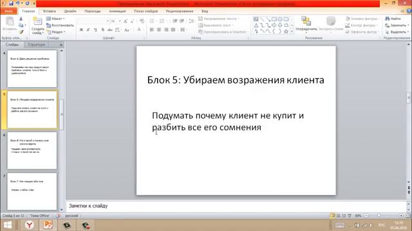Align text to the right

(x=166, y=30)
